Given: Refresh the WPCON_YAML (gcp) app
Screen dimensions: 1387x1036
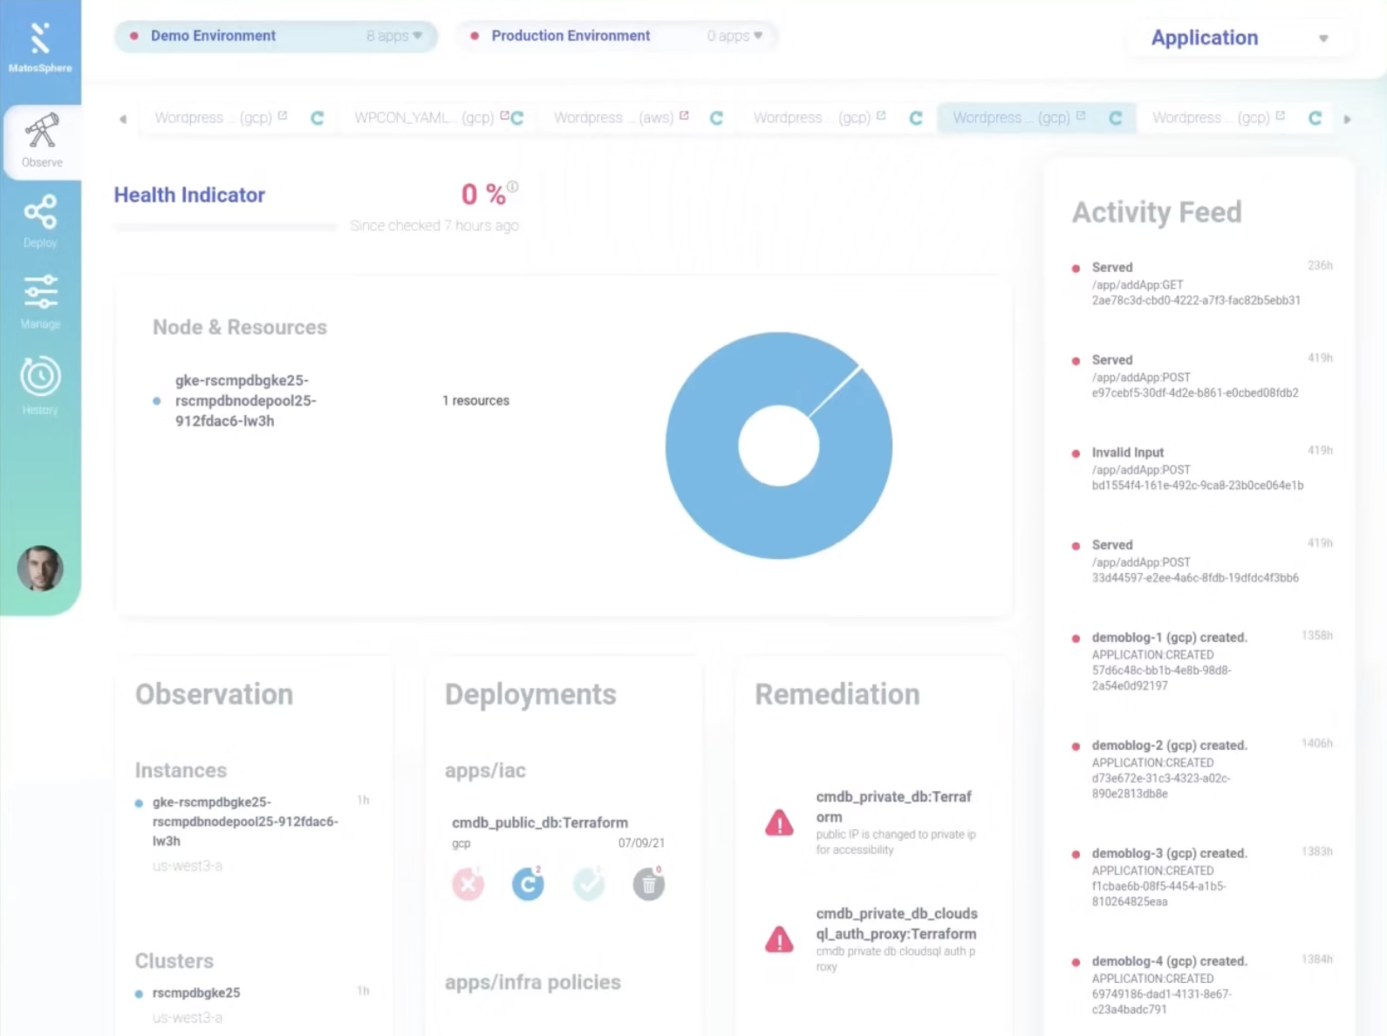Looking at the screenshot, I should click(x=517, y=118).
